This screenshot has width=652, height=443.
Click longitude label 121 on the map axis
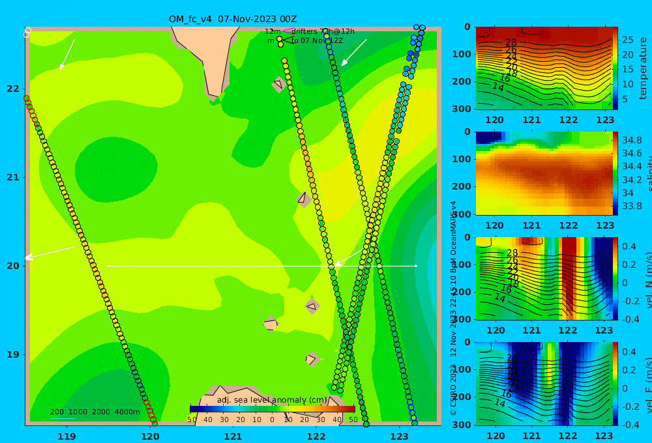[233, 436]
